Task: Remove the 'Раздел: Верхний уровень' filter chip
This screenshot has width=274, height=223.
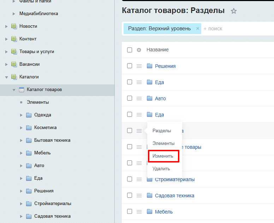Action: coord(198,28)
